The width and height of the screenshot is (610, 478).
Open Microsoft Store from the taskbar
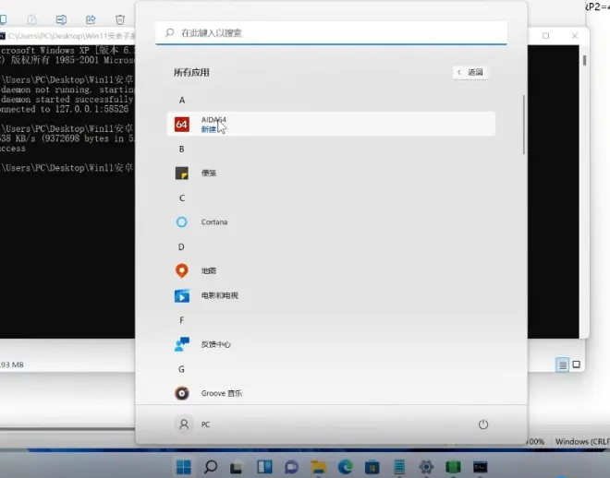point(372,467)
